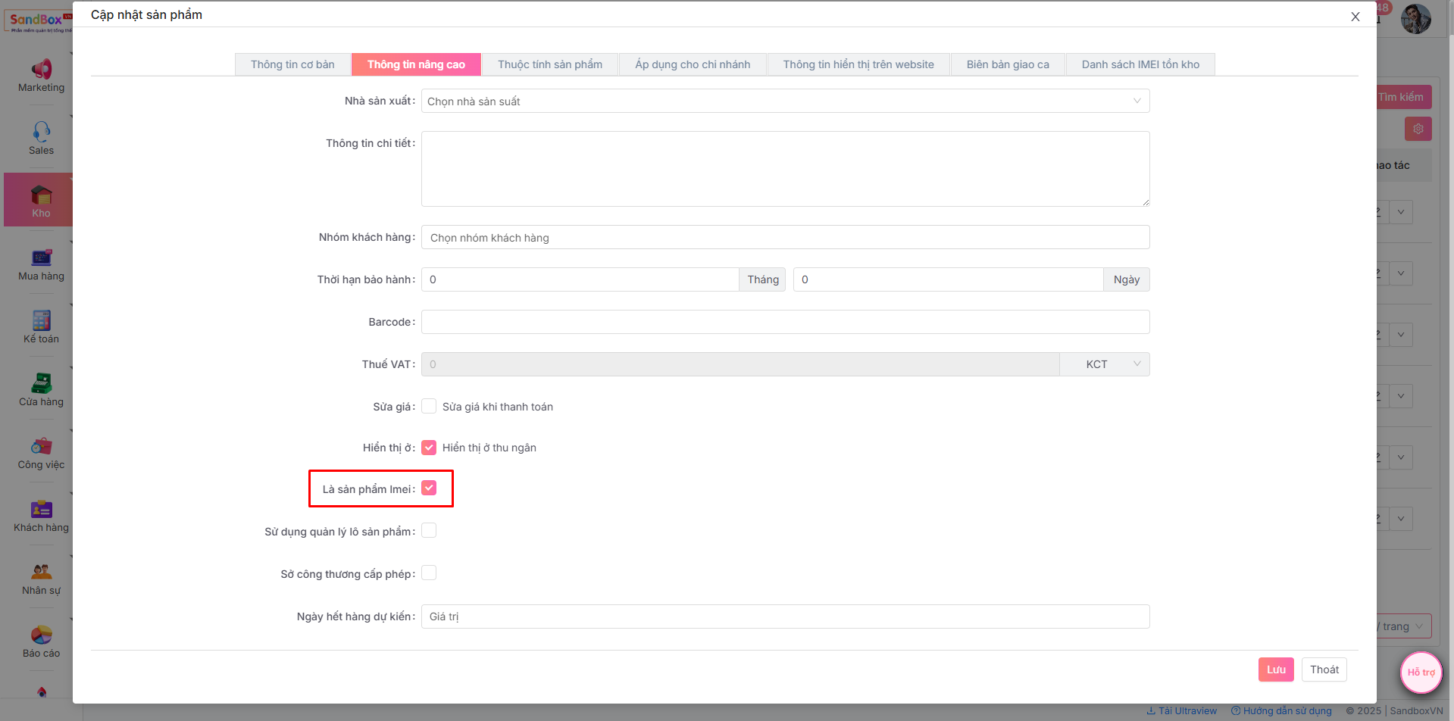
Task: Open the Marketing module icon
Action: coord(42,70)
